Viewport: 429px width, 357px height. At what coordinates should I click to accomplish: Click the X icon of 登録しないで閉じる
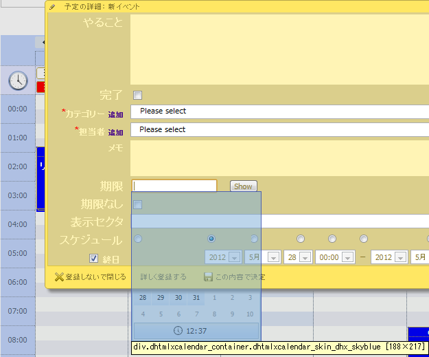coord(59,277)
